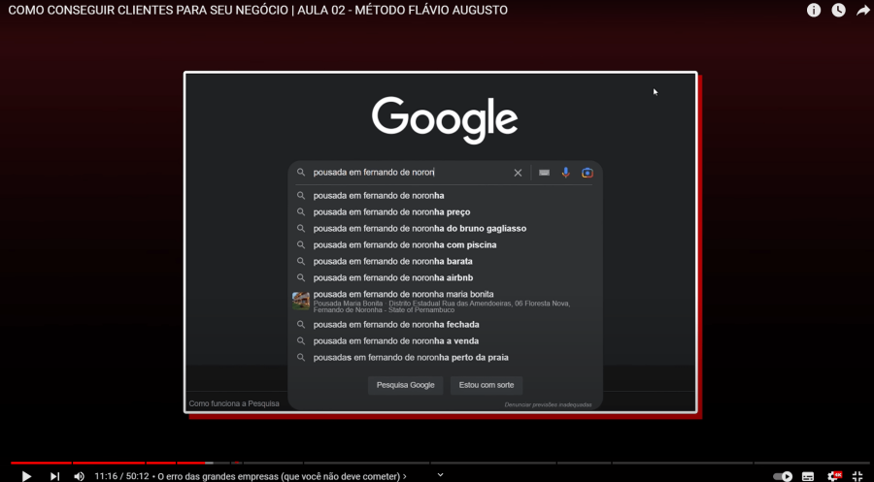The width and height of the screenshot is (874, 482).
Task: Click magnifier icon beside 'barata' suggestion
Action: tap(301, 261)
